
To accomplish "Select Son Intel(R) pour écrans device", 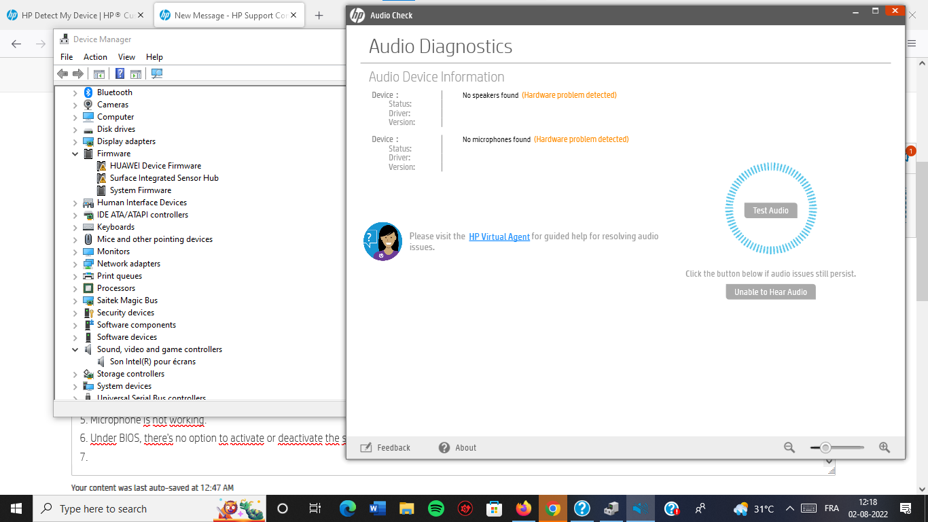I will click(153, 362).
